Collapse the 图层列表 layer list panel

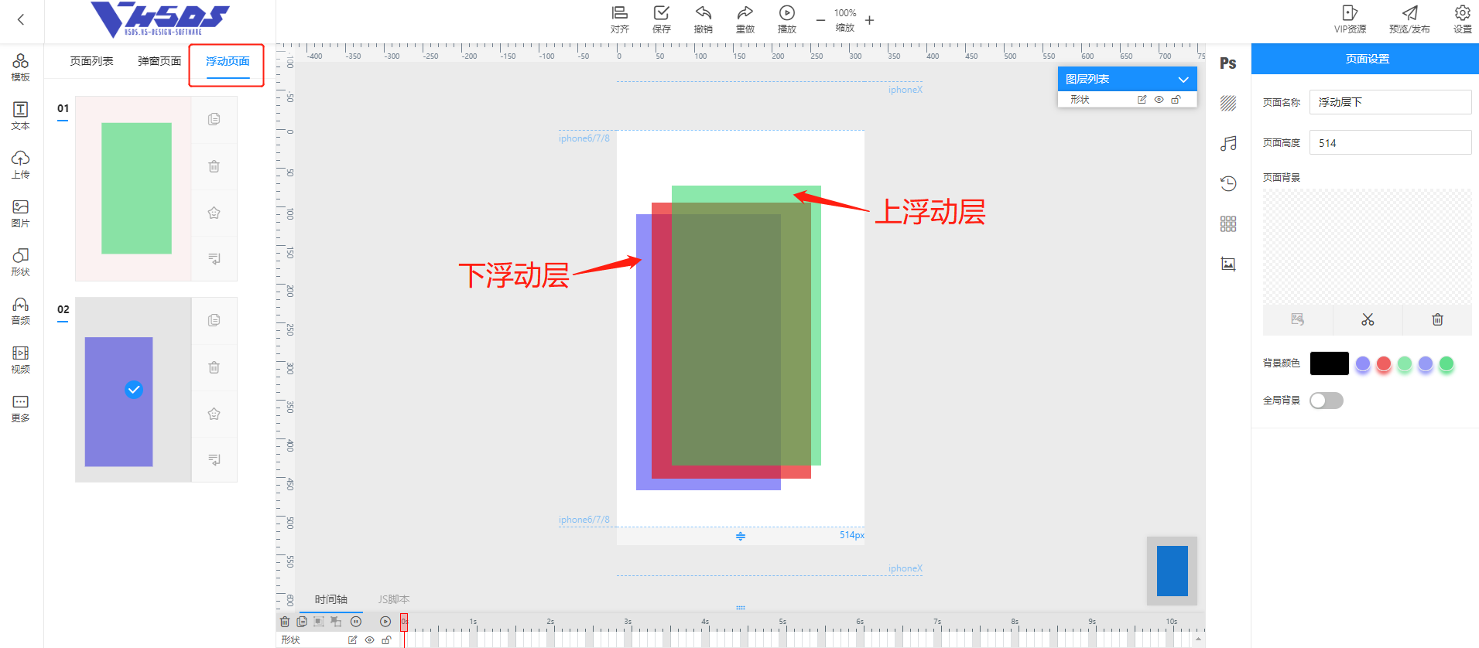1183,80
